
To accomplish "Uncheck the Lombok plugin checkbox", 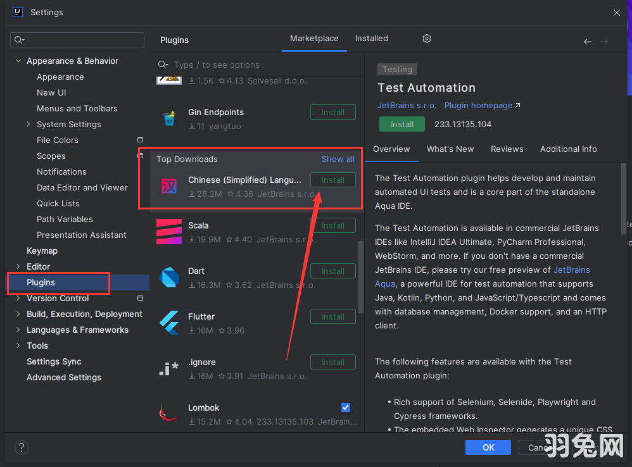I will [x=346, y=408].
